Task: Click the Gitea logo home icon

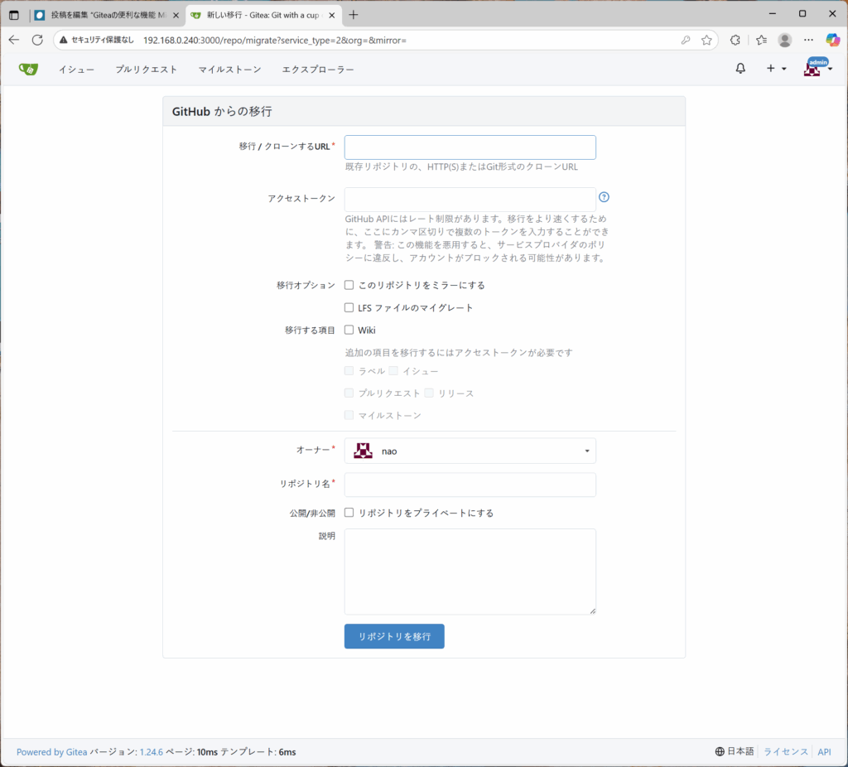Action: click(28, 70)
